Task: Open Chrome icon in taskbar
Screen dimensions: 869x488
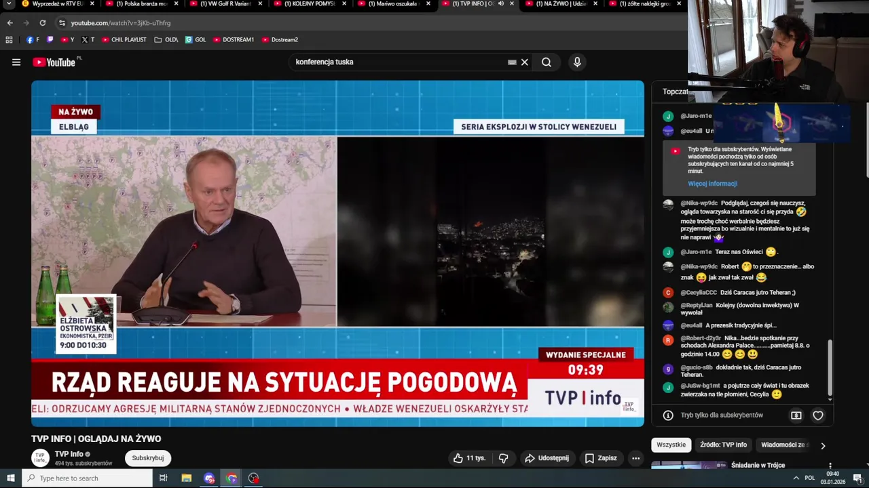Action: pyautogui.click(x=232, y=479)
